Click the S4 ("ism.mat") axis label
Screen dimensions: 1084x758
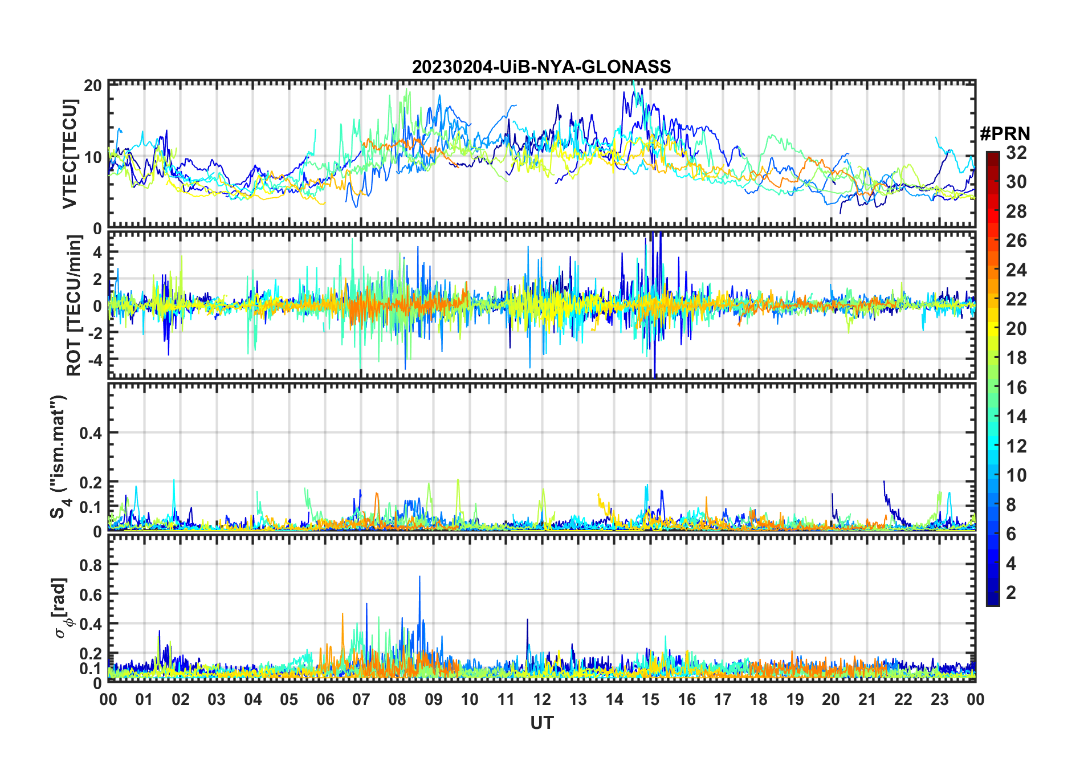59,457
